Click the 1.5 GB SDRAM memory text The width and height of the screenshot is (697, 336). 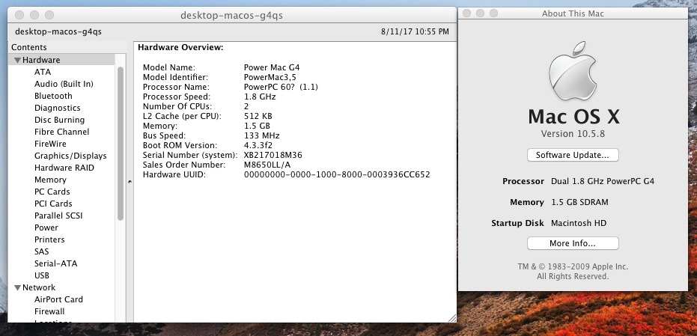coord(580,202)
